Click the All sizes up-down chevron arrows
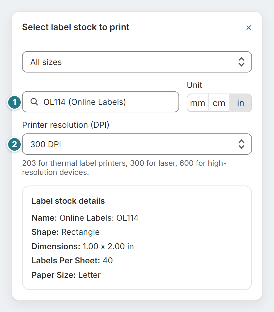The height and width of the screenshot is (312, 274). pos(241,62)
